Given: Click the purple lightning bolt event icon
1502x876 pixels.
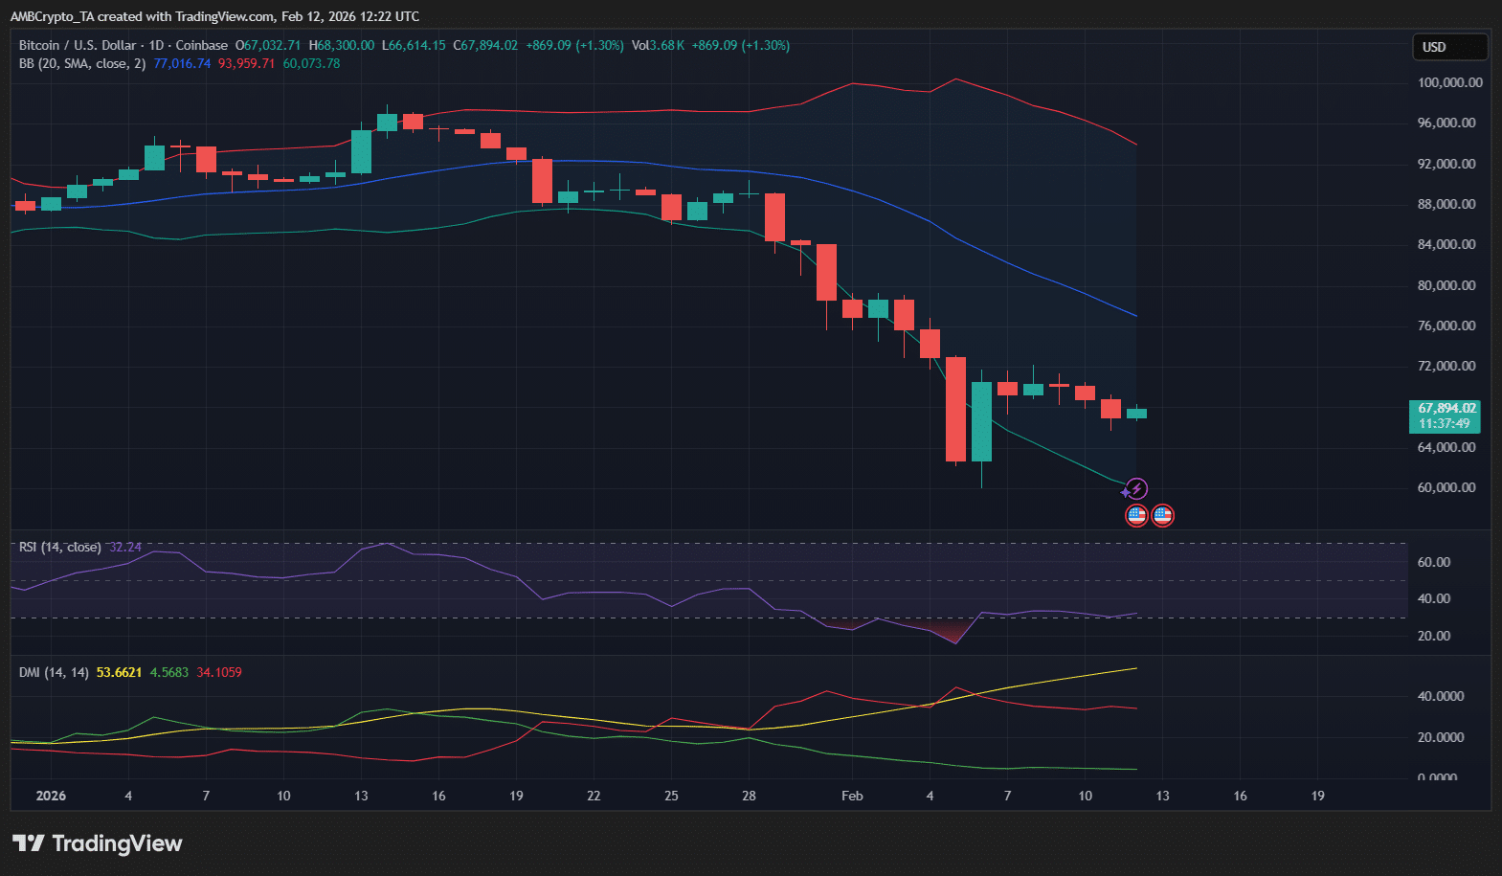Looking at the screenshot, I should pyautogui.click(x=1136, y=489).
